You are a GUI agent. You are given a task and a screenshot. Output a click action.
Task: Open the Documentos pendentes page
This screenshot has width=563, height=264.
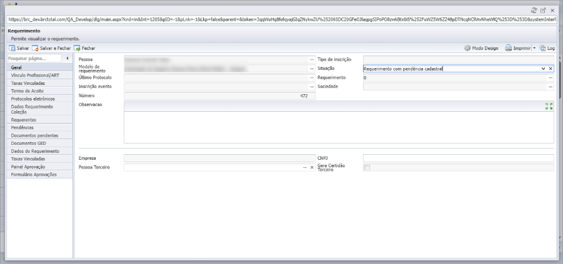click(x=39, y=135)
